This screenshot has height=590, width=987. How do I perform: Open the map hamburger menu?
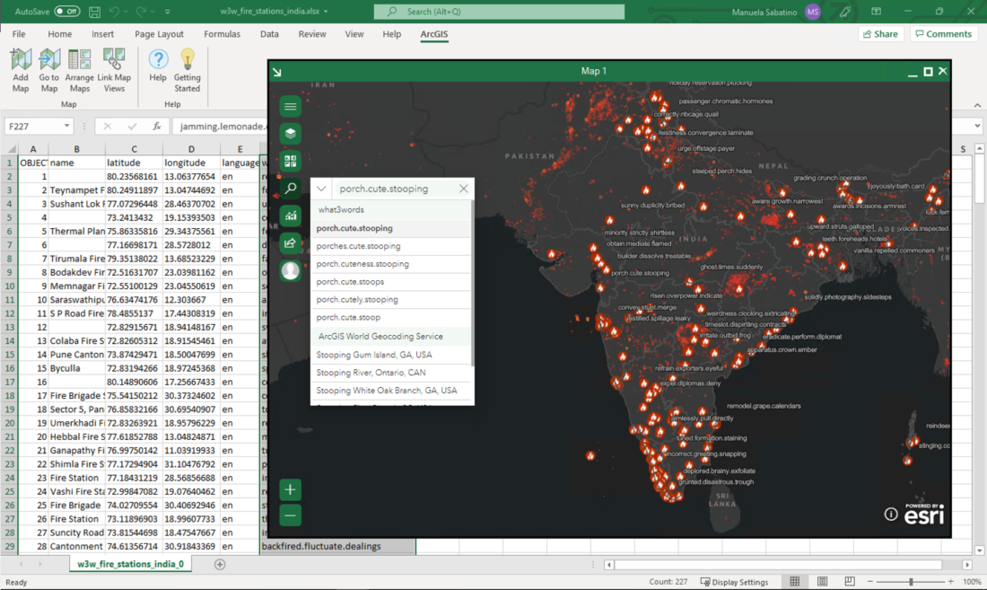(290, 106)
